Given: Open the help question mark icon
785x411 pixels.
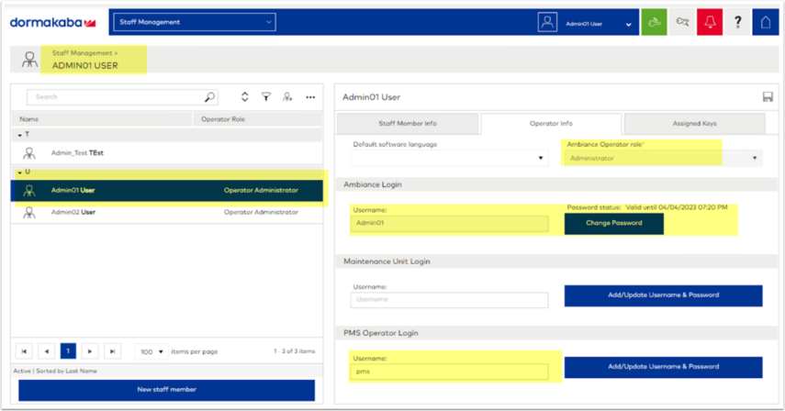Looking at the screenshot, I should [737, 22].
